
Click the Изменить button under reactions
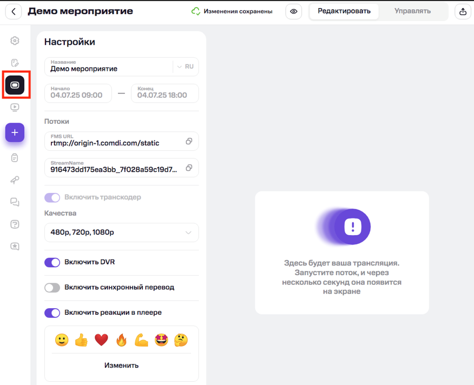122,366
